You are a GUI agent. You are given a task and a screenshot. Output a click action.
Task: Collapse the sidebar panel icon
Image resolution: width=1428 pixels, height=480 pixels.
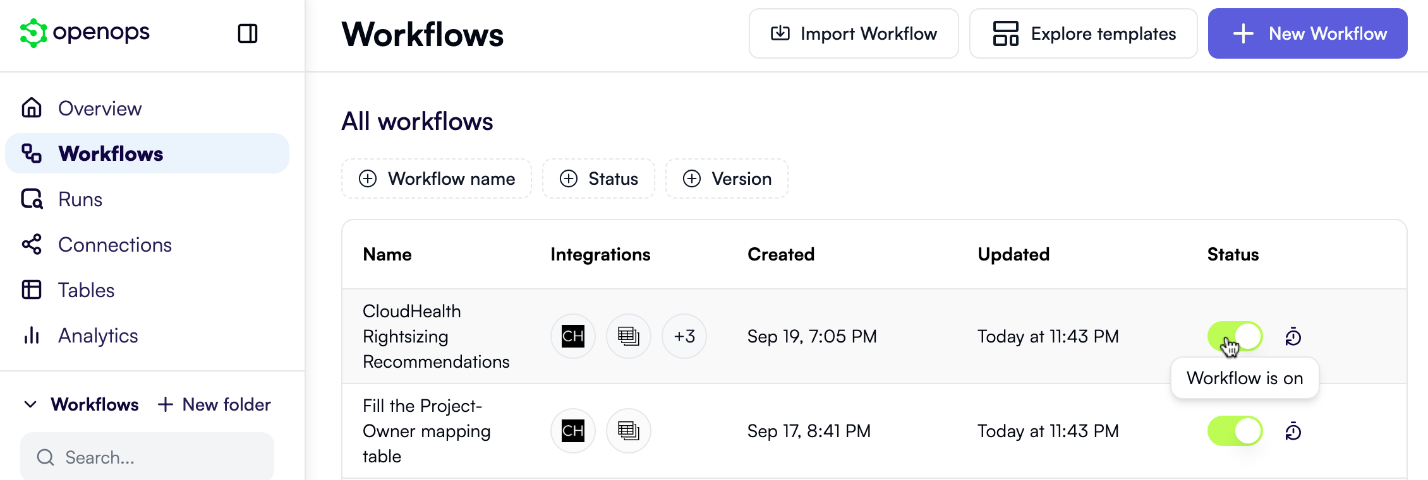point(248,33)
